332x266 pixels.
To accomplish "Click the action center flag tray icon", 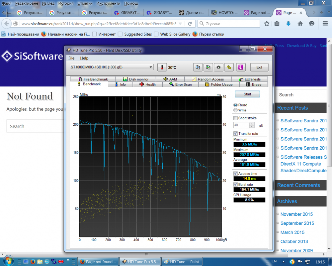I will [x=300, y=262].
